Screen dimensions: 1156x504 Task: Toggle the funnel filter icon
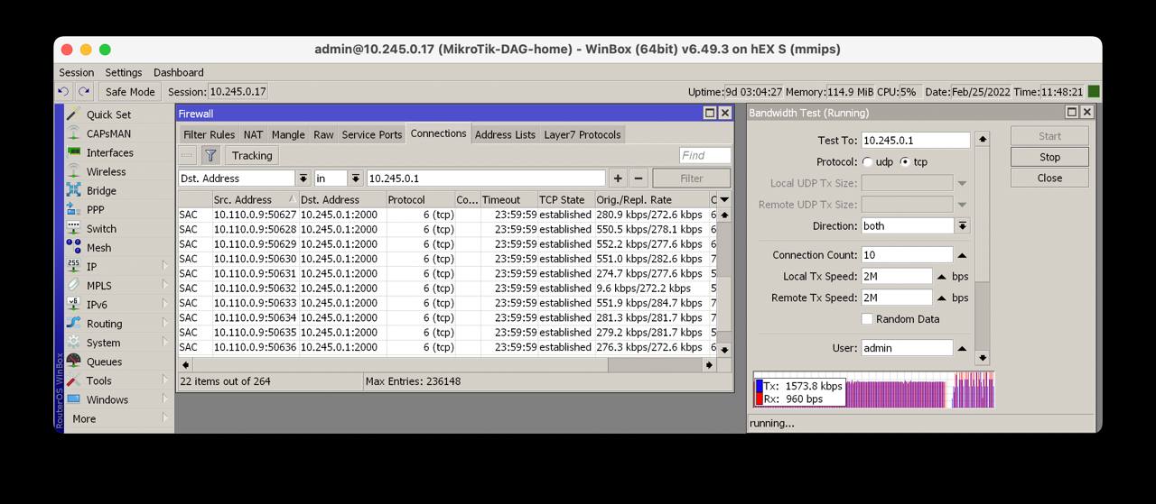click(210, 155)
